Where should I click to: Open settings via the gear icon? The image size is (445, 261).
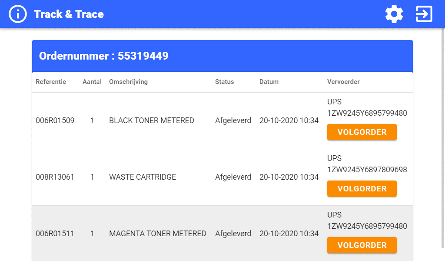[394, 14]
